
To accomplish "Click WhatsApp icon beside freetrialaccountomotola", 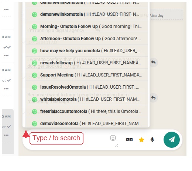I will pos(34,111).
